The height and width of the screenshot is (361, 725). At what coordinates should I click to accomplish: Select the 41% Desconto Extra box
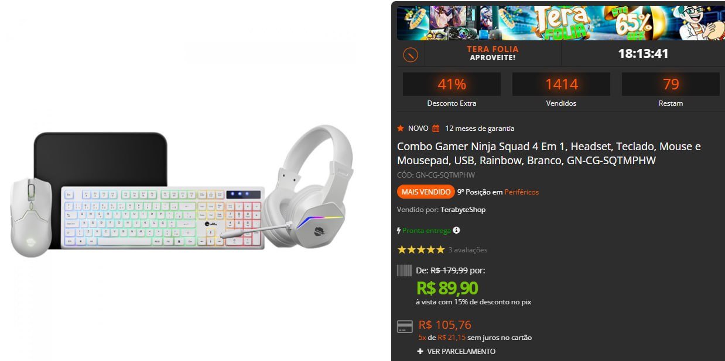click(451, 84)
